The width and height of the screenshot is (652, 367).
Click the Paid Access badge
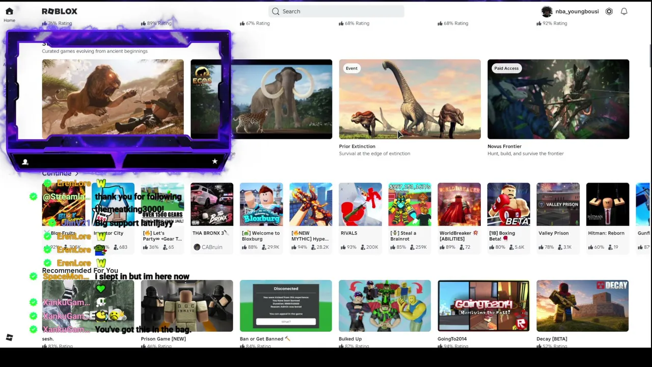coord(506,68)
